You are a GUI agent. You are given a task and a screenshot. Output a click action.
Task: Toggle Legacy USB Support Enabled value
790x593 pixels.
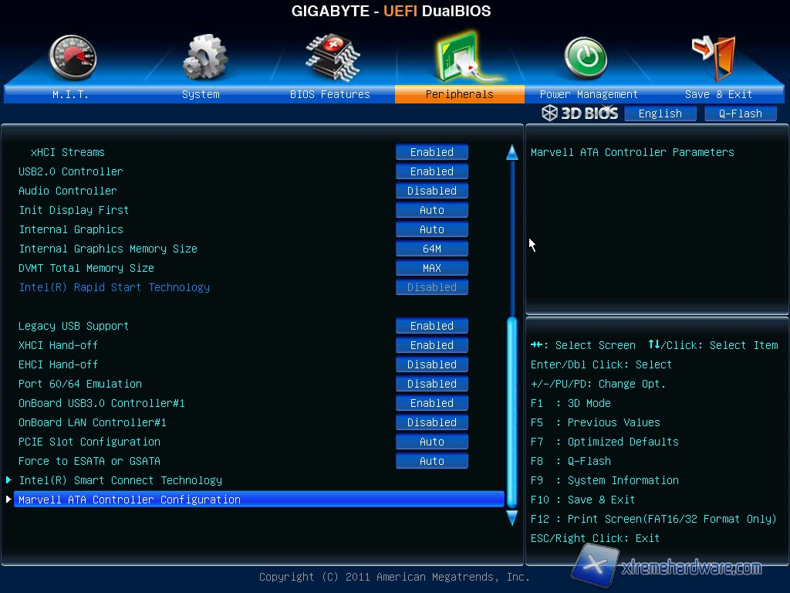[x=432, y=326]
